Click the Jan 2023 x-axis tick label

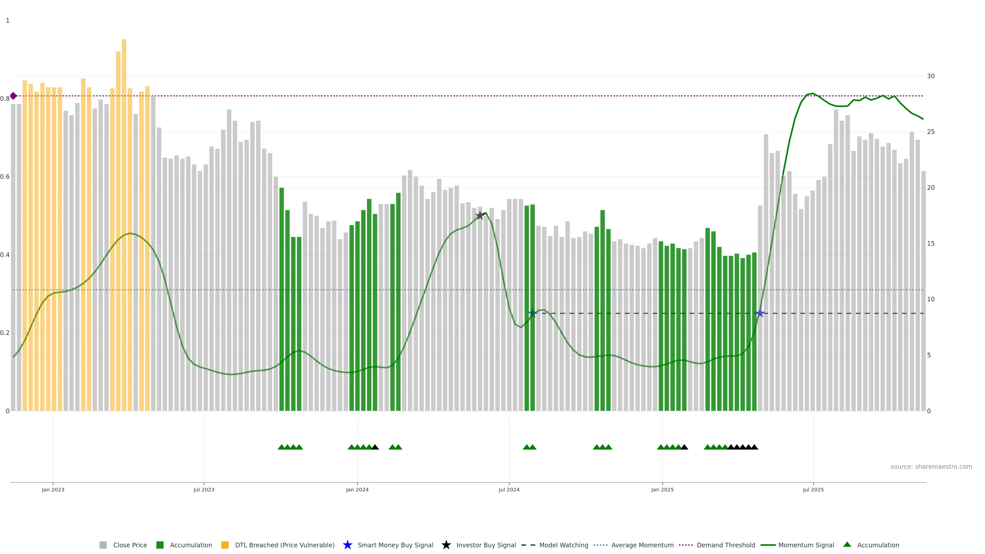coord(53,489)
